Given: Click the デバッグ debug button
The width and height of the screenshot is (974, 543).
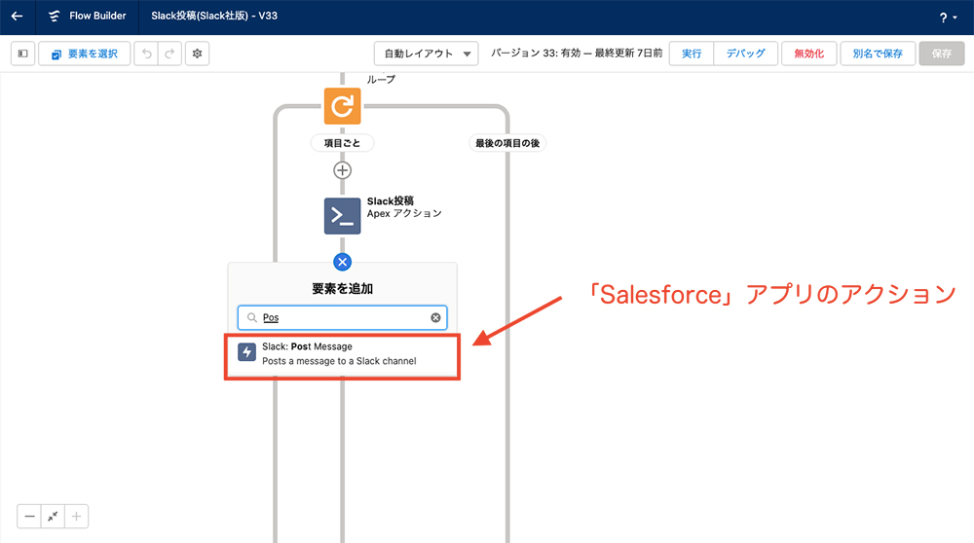Looking at the screenshot, I should (745, 54).
